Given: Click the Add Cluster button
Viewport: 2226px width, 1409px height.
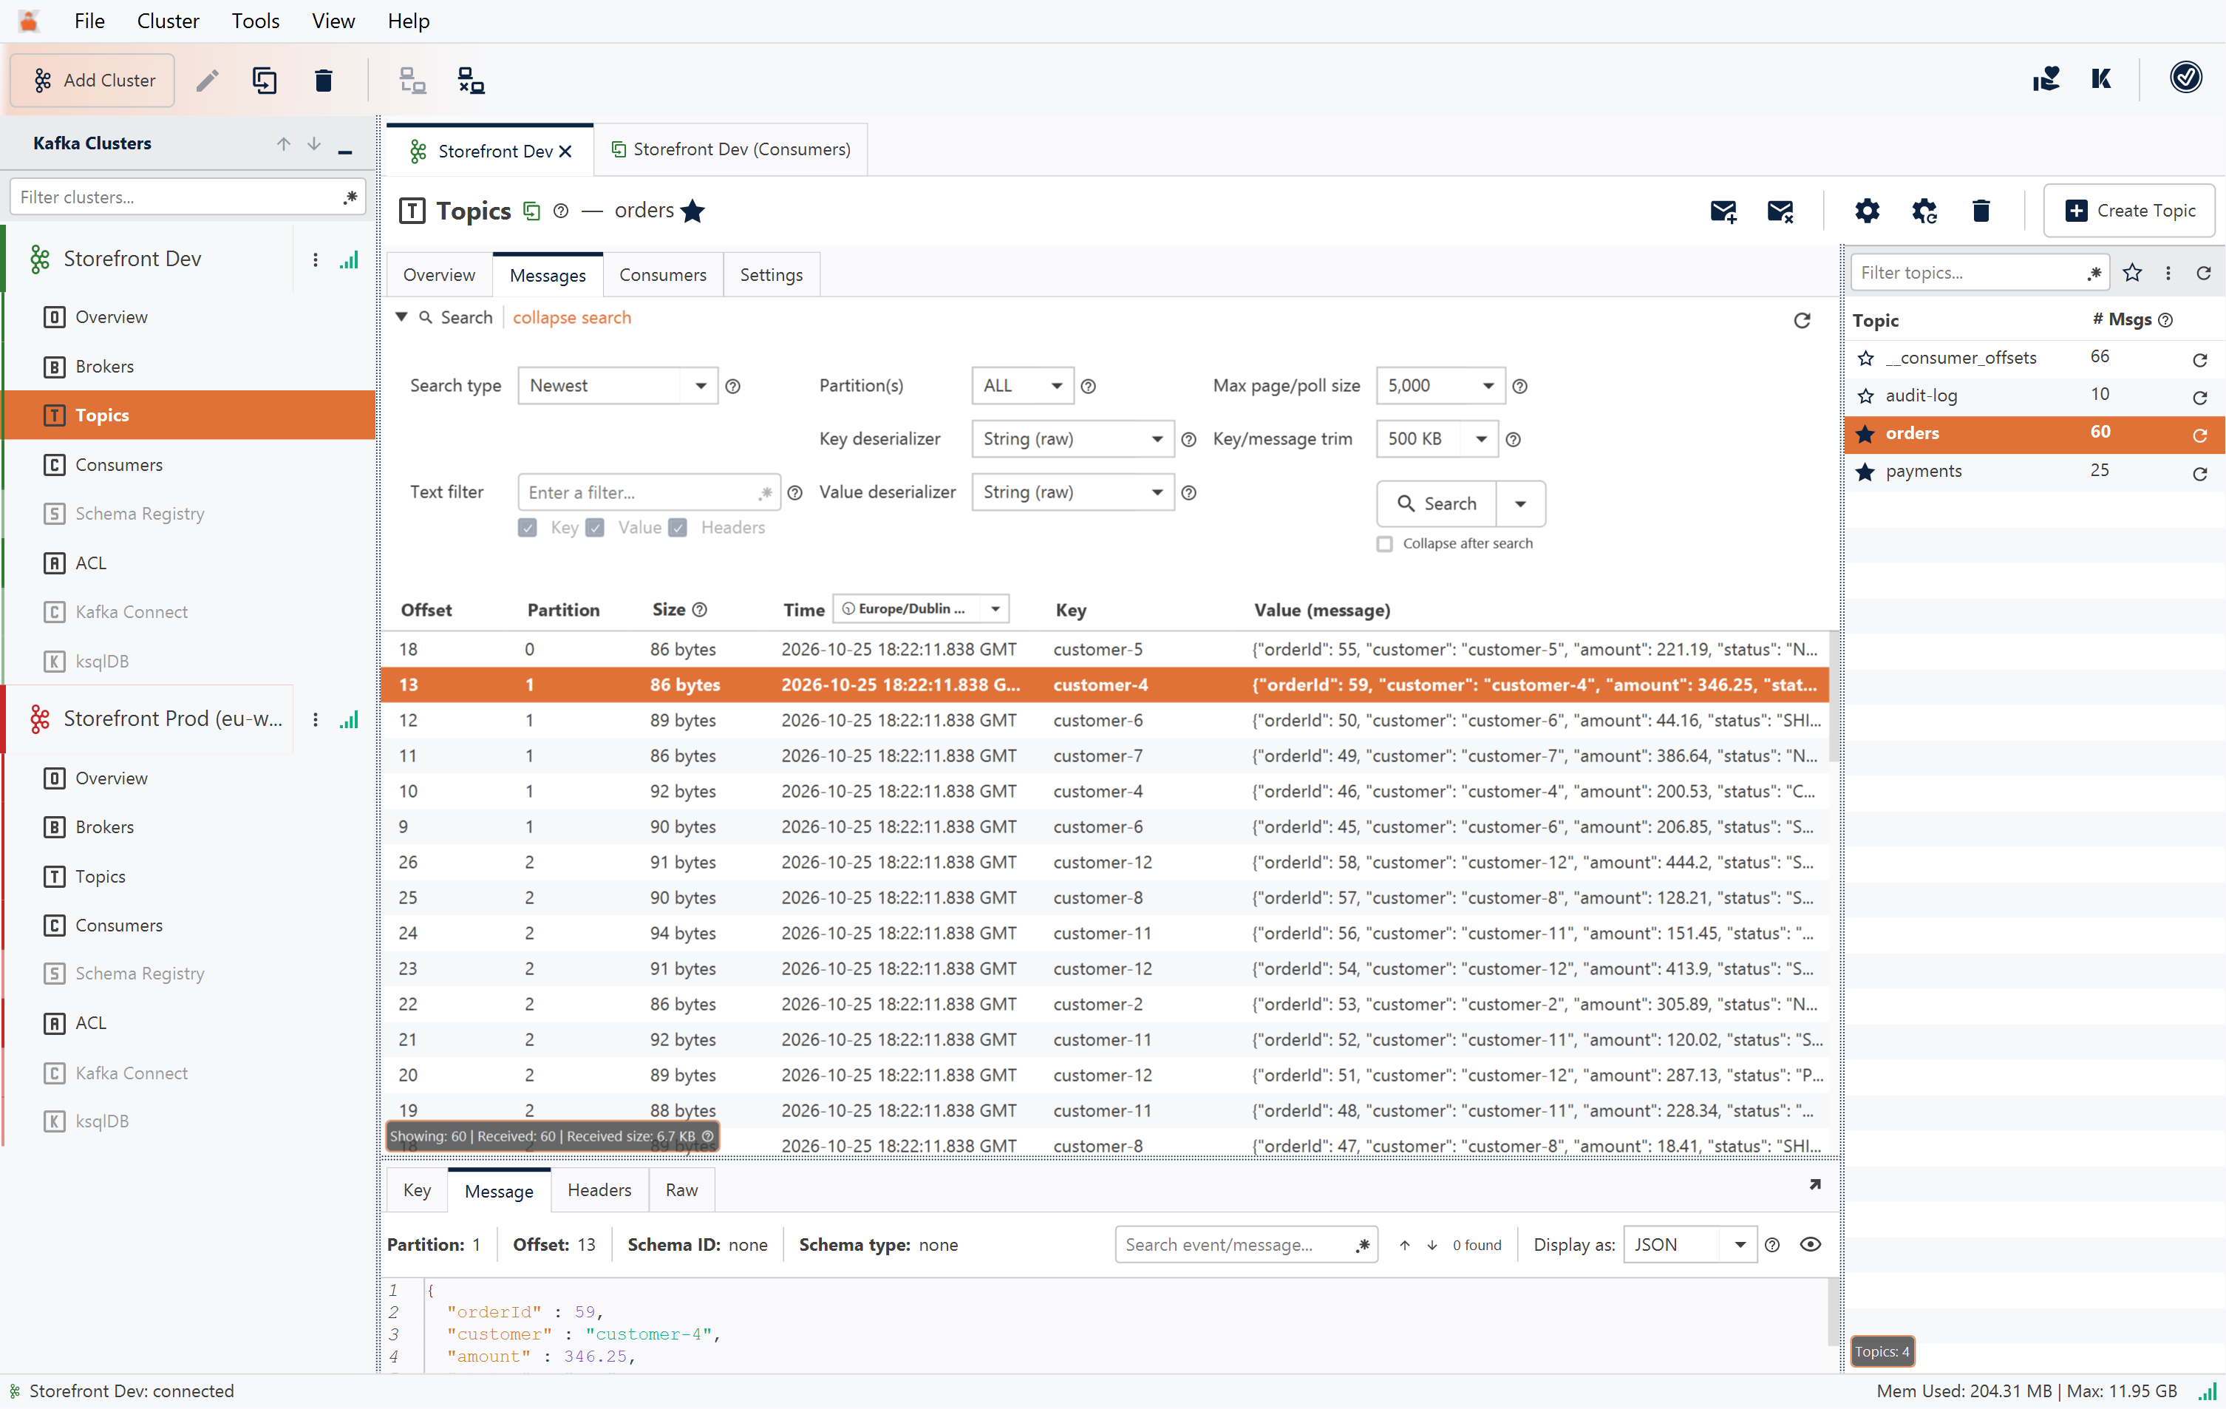Looking at the screenshot, I should (92, 81).
